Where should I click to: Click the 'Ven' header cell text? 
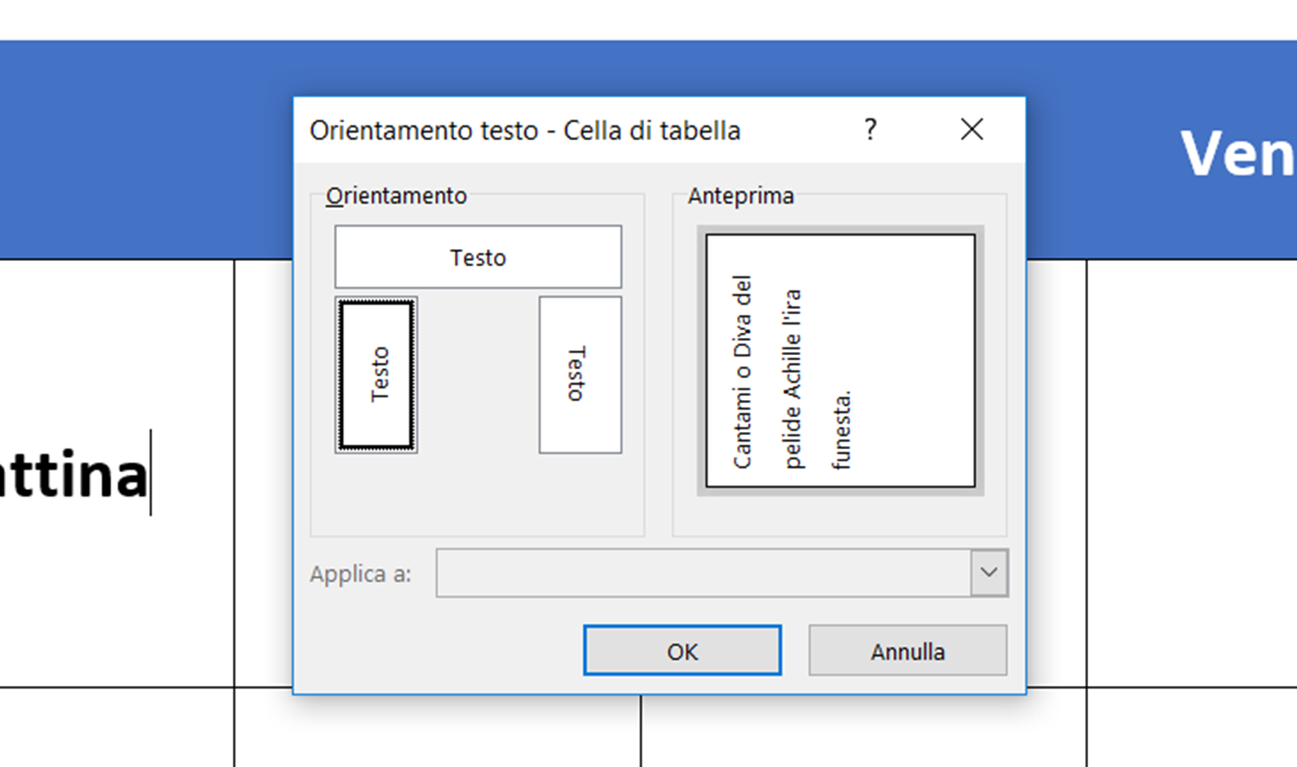pyautogui.click(x=1237, y=154)
